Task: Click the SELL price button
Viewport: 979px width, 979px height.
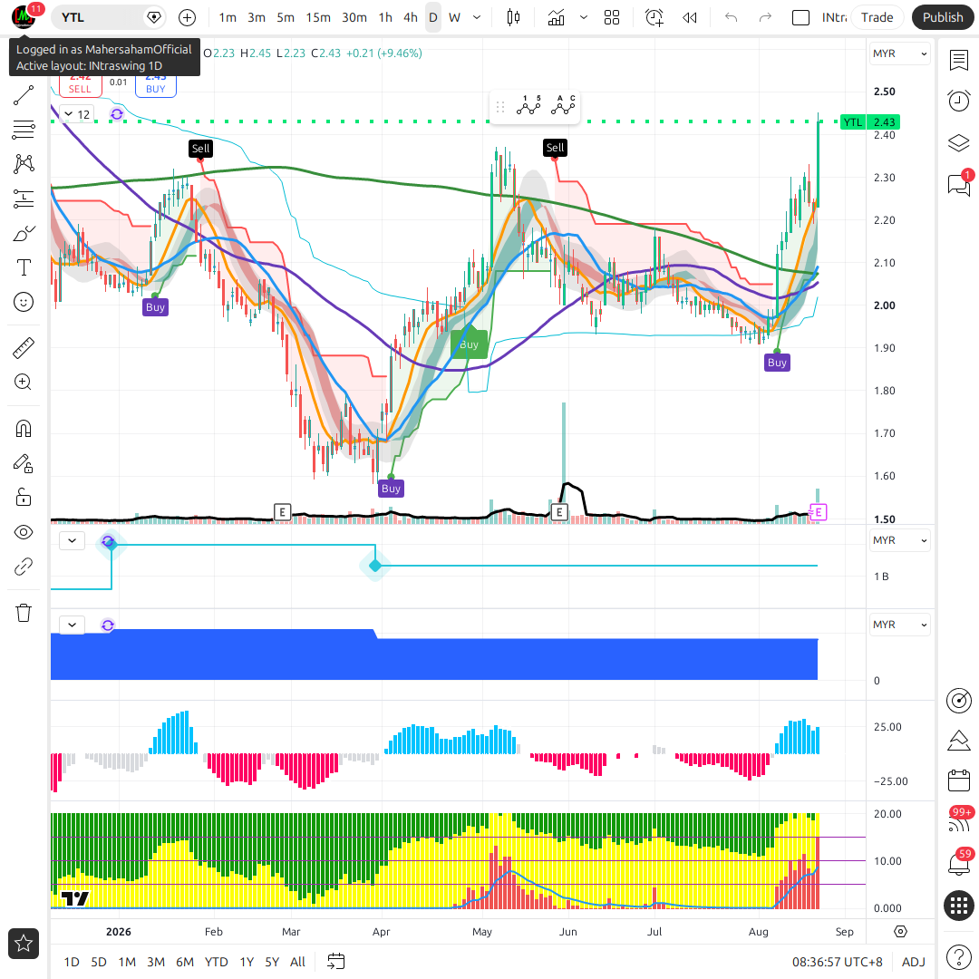Action: point(80,85)
